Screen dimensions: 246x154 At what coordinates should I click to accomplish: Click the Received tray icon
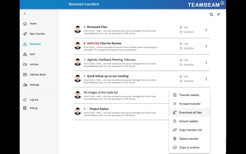pyautogui.click(x=25, y=44)
